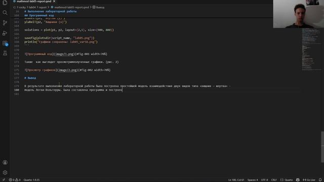
Task: Change CRLF end of line sequence
Action: tap(274, 180)
